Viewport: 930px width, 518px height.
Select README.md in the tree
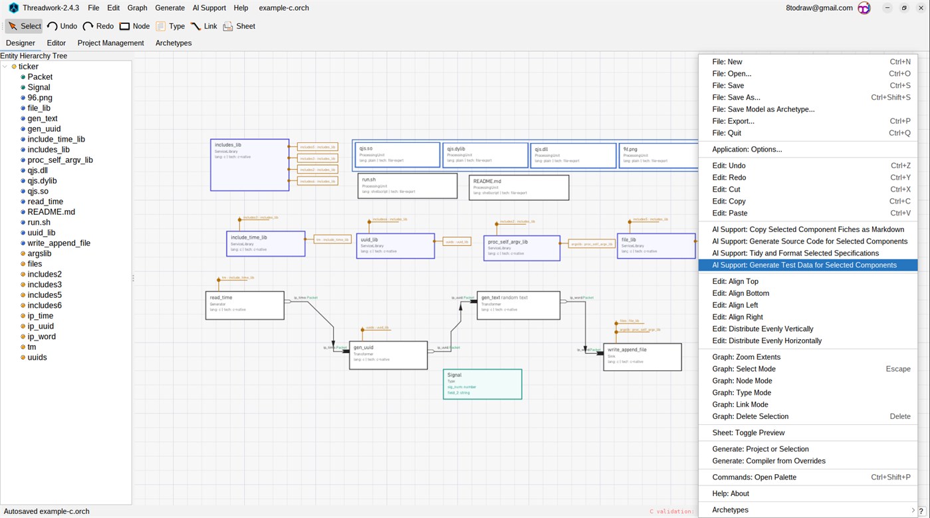(x=51, y=212)
